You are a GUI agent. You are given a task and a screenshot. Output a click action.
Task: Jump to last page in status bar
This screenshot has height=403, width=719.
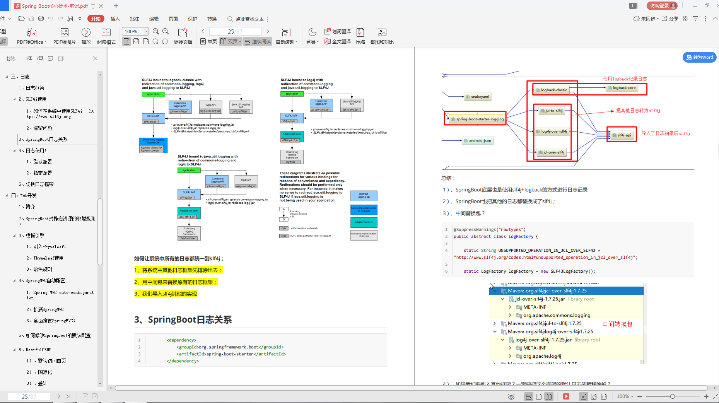[x=68, y=396]
